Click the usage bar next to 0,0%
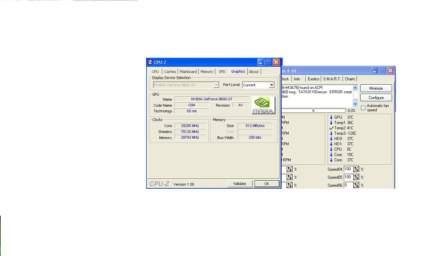Screen dimensions: 427x256 pyautogui.click(x=330, y=110)
